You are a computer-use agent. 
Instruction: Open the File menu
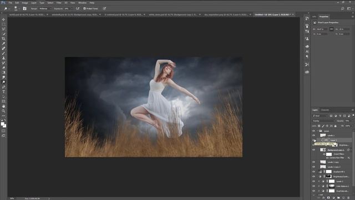11,3
